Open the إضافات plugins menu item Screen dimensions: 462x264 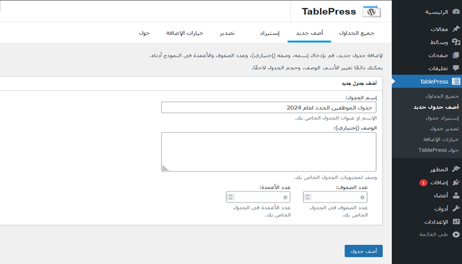coord(427,182)
